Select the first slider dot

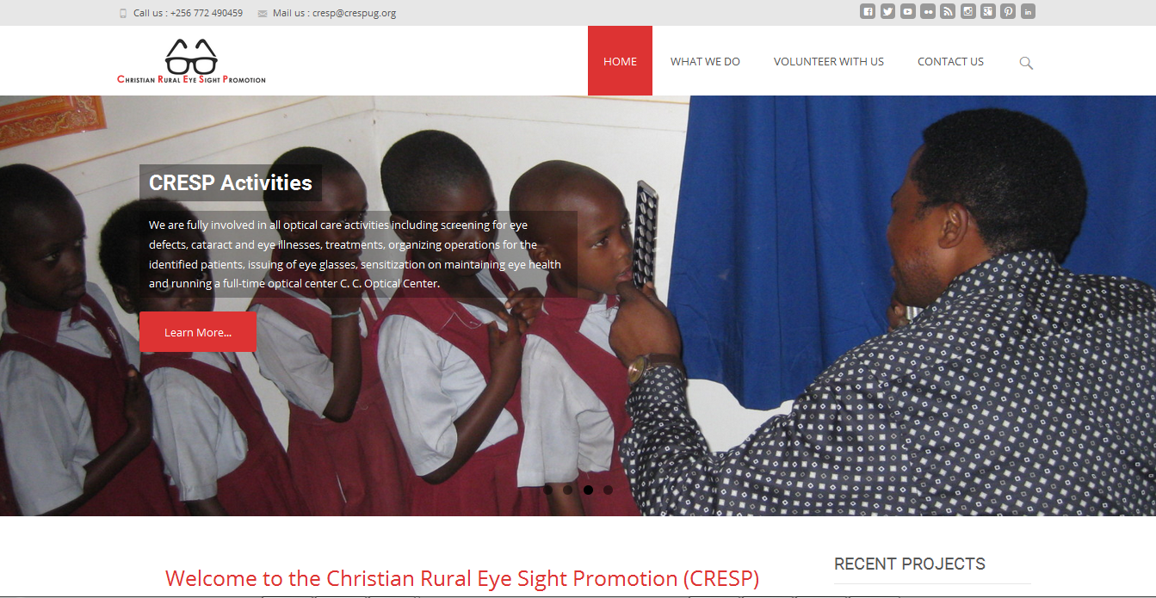547,490
